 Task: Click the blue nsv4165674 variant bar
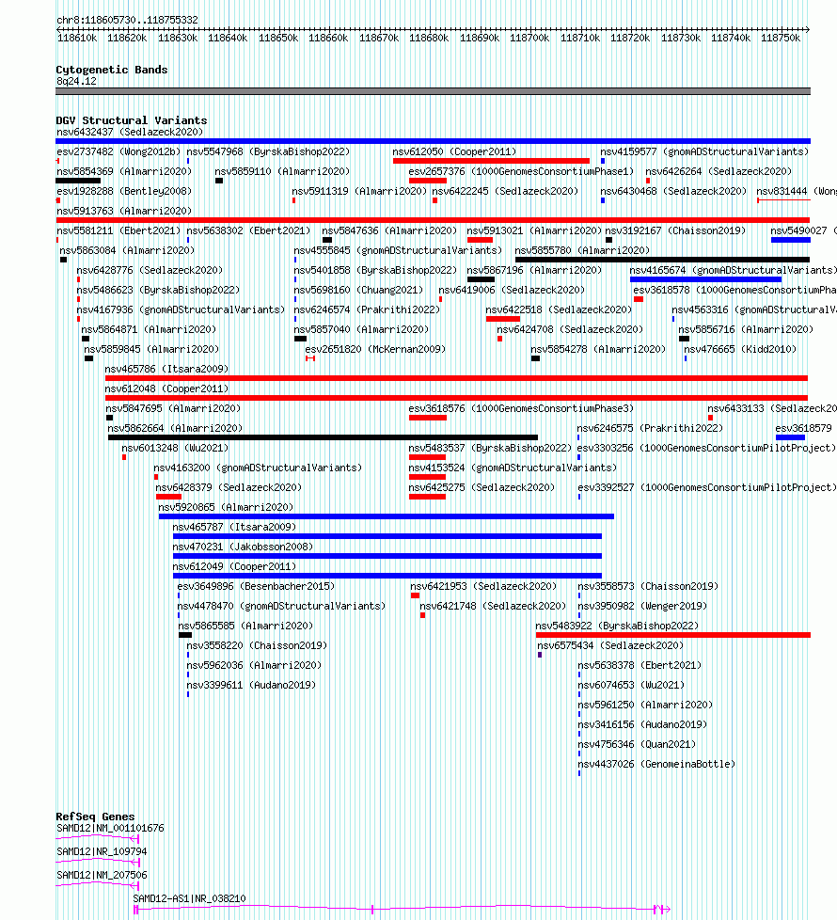pos(705,280)
